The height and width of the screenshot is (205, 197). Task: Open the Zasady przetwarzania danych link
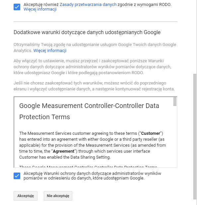[88, 5]
